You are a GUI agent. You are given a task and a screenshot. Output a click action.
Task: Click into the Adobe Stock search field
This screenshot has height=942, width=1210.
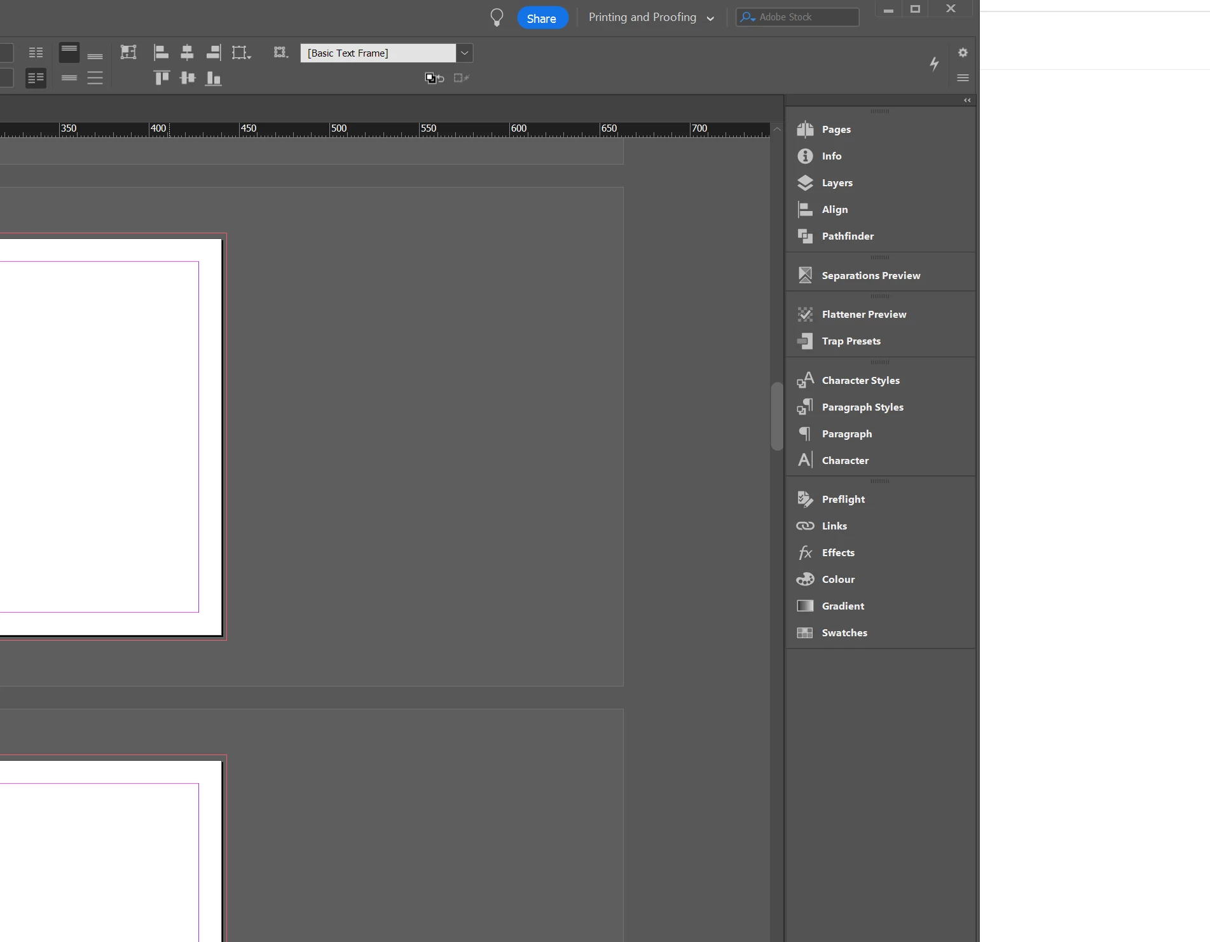click(797, 17)
